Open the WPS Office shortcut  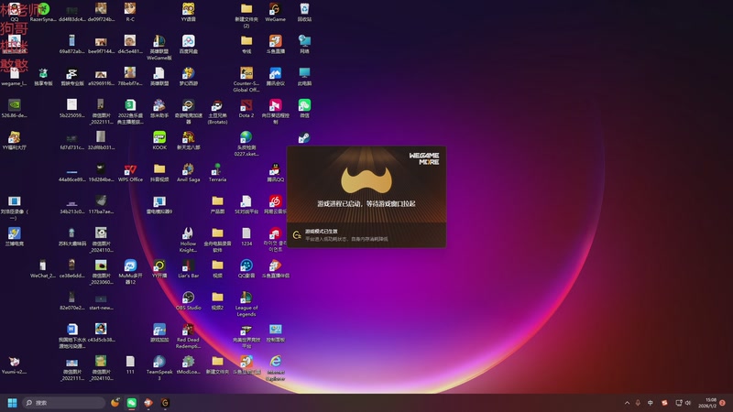tap(130, 172)
